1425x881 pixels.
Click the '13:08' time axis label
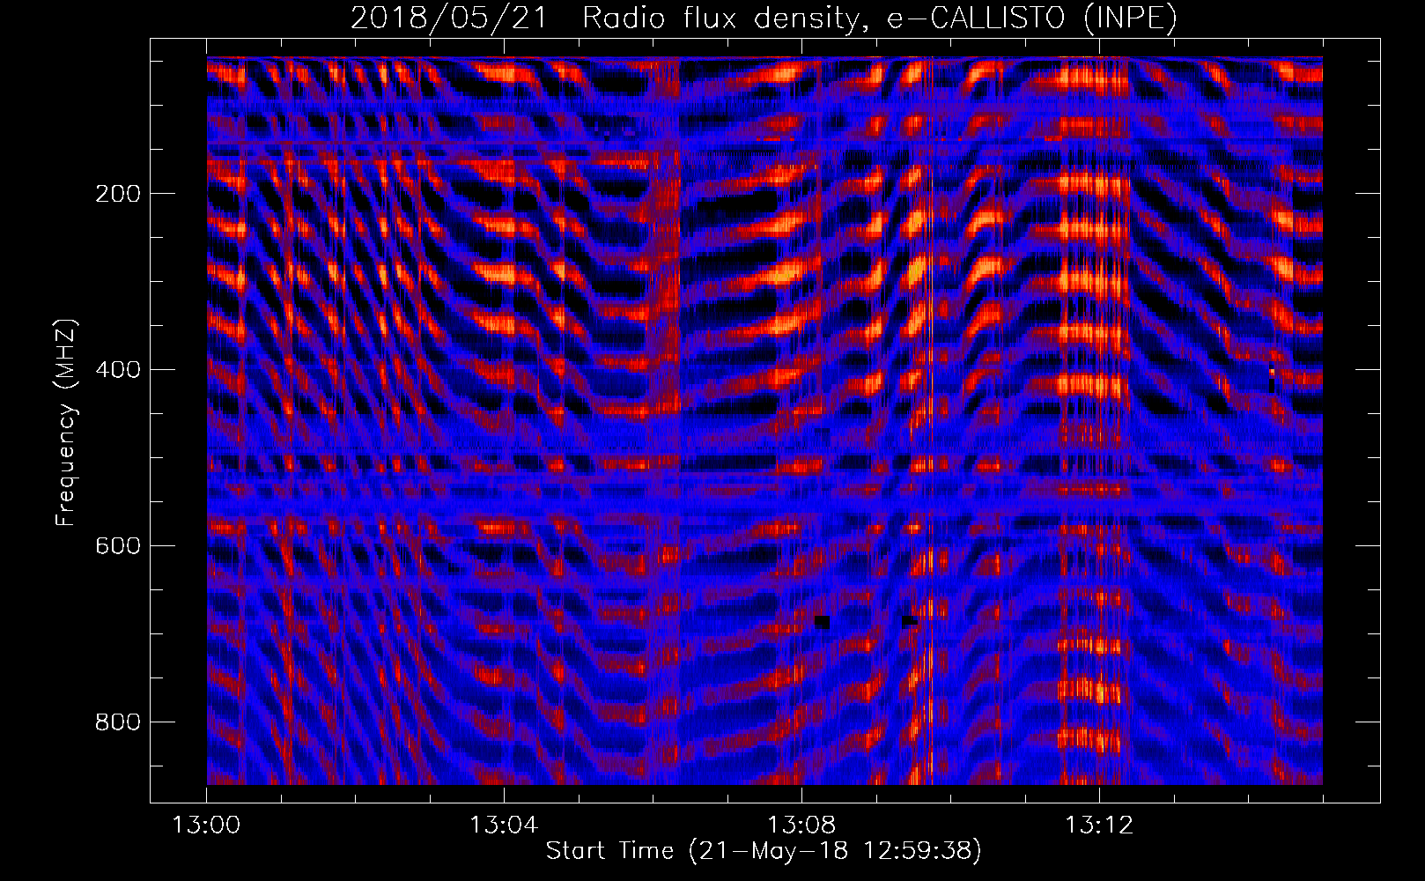801,825
